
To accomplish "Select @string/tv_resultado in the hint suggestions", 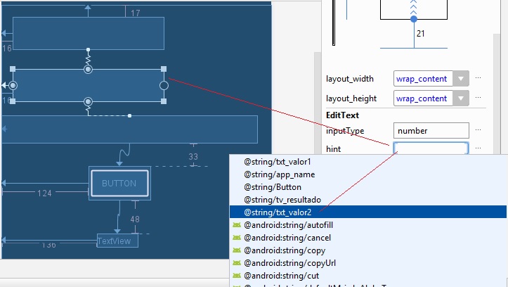I will (282, 200).
